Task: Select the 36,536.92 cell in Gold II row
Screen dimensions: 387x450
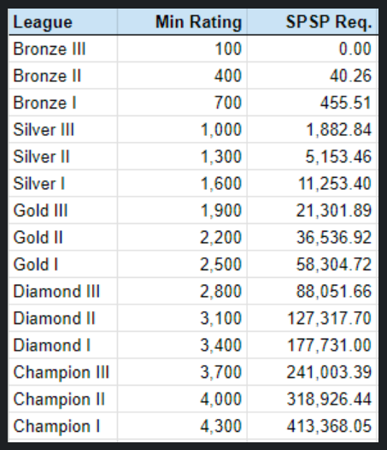Action: 312,238
